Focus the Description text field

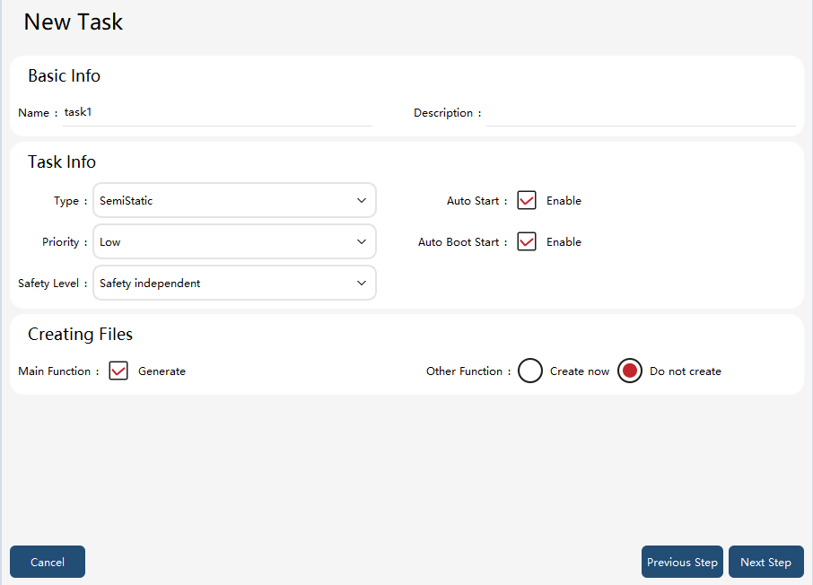coord(641,113)
